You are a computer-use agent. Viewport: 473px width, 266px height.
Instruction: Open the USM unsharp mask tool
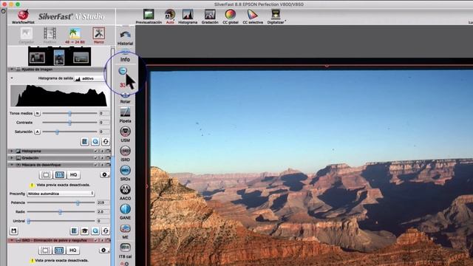[x=125, y=134]
